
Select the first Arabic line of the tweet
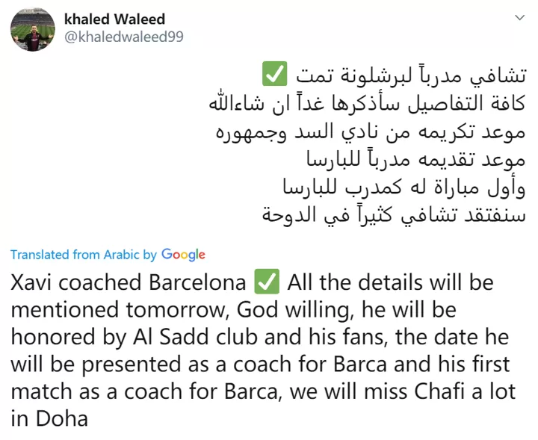point(394,75)
